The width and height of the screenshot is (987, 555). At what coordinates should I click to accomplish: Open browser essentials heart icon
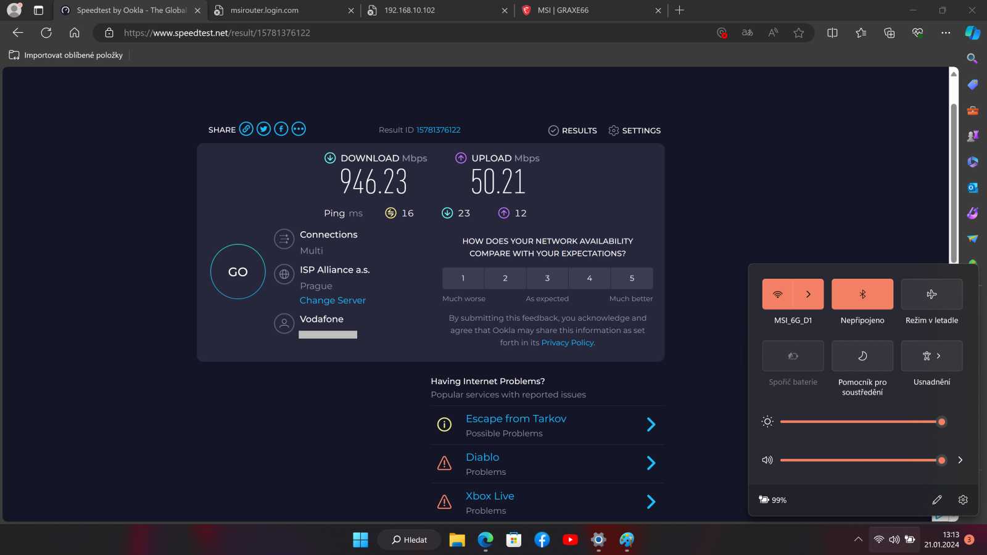tap(917, 33)
